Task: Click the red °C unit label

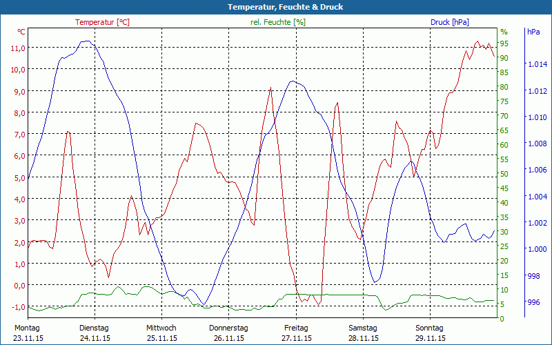Action: (21, 32)
